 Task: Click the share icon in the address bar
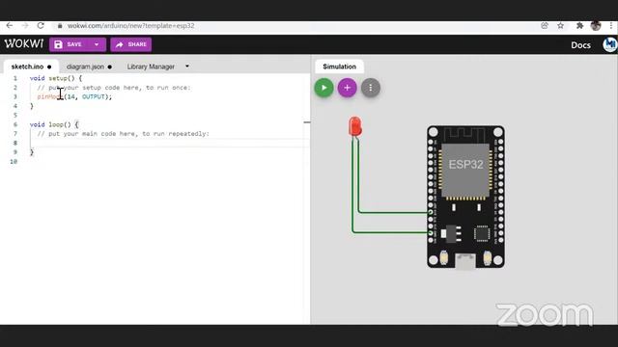545,26
